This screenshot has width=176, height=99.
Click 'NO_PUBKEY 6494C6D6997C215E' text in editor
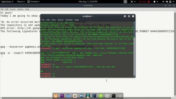pos(155,31)
